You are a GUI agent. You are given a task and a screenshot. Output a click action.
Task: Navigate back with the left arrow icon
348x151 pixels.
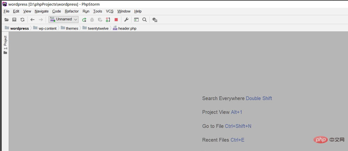32,20
